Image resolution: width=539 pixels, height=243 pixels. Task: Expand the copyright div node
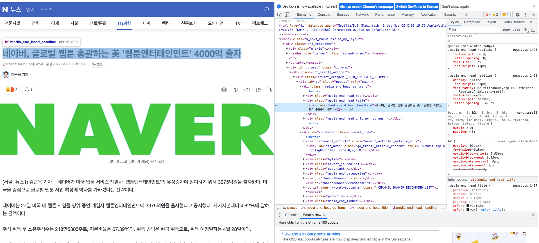(304, 169)
